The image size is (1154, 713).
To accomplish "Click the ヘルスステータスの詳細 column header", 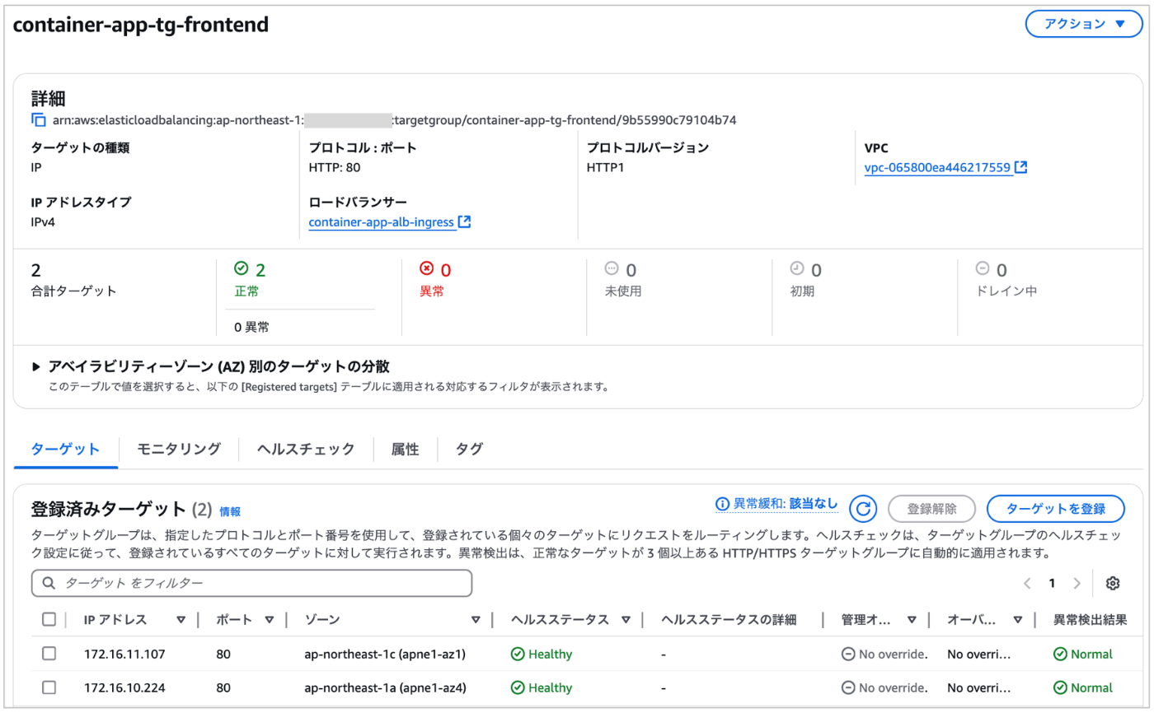I will tap(729, 620).
